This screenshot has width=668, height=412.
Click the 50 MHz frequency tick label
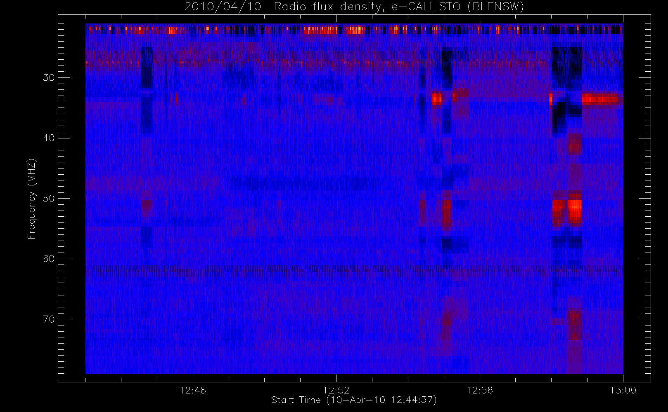click(48, 198)
